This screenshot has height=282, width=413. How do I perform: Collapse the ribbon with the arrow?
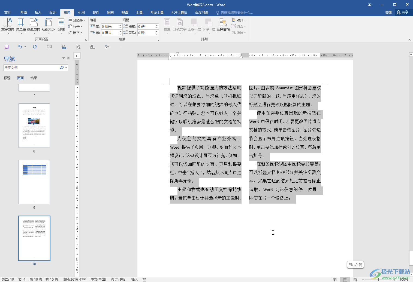409,40
